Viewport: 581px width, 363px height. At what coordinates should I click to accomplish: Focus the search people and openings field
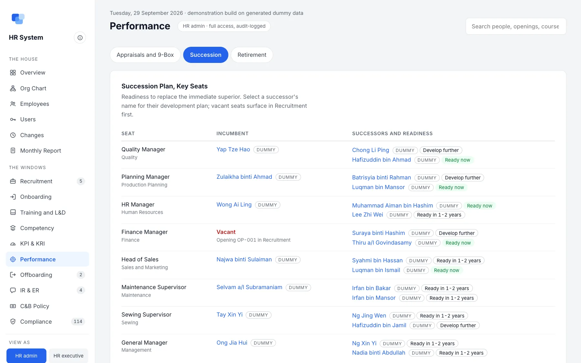click(516, 26)
